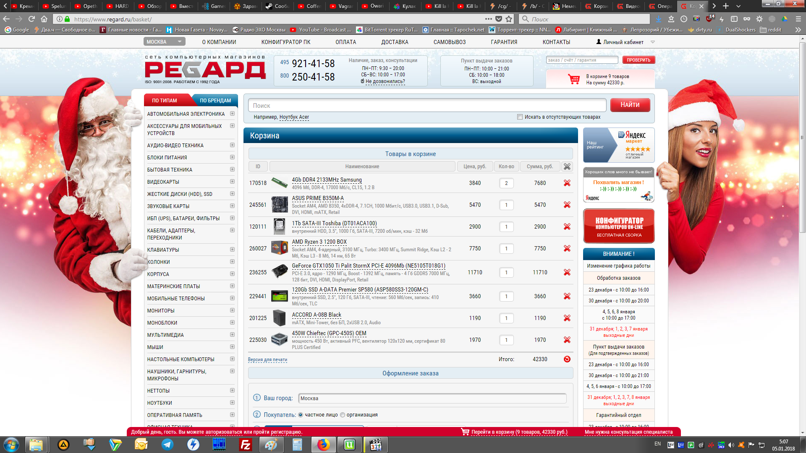Expand the ВИДЕОКАРТЫ category
The image size is (806, 453).
click(x=232, y=182)
